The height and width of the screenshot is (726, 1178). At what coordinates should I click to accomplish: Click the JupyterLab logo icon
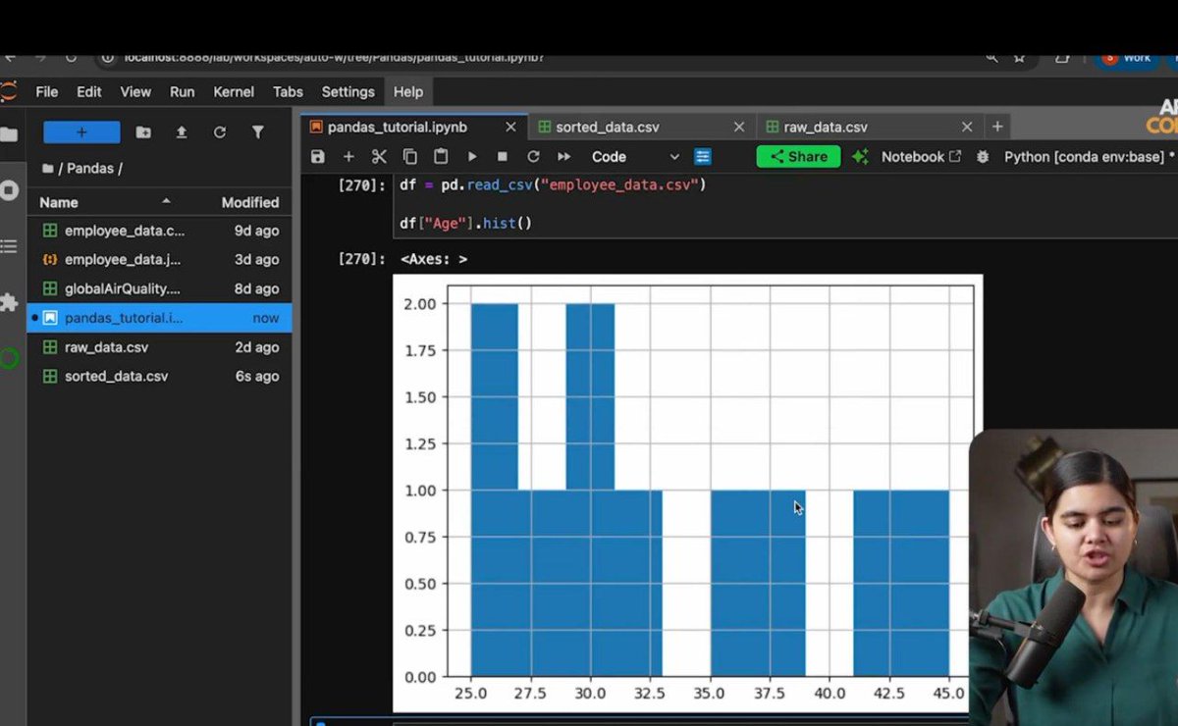pos(8,92)
